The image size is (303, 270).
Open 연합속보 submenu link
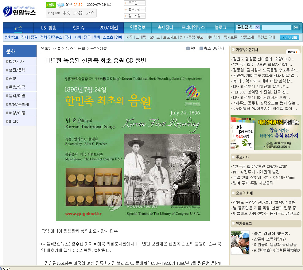[x=12, y=37]
